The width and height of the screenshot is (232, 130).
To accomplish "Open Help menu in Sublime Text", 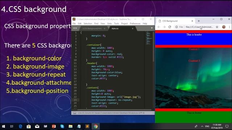I will (x=145, y=23).
